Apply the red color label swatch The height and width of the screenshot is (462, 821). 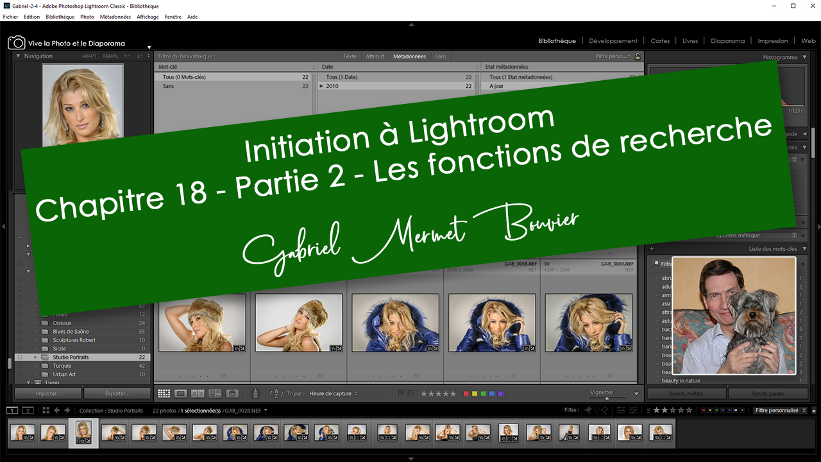466,393
